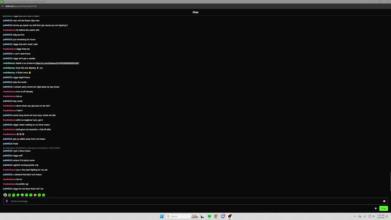Image resolution: width=391 pixels, height=220 pixels.
Task: Click the microphone tray icon
Action: pyautogui.click(x=365, y=216)
